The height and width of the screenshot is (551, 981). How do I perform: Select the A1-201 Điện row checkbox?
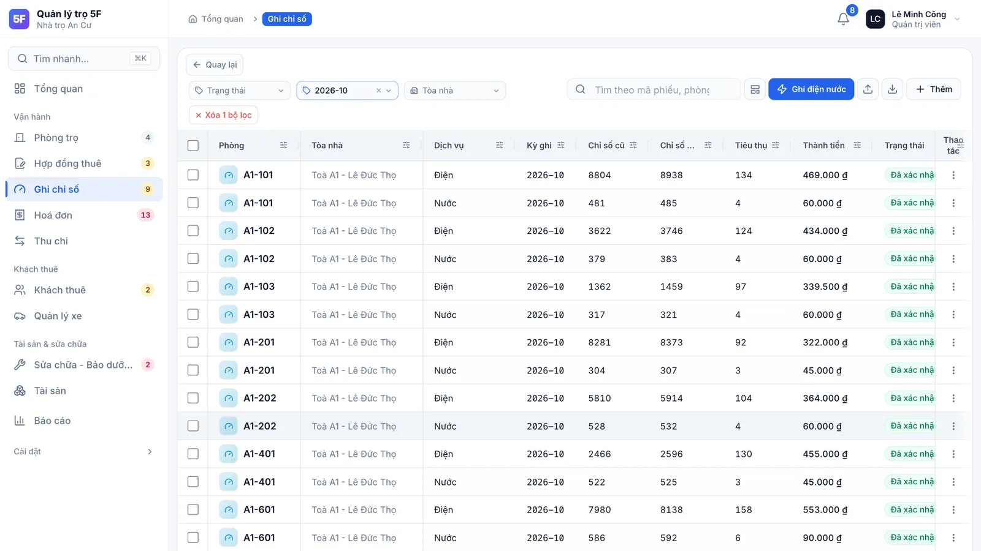pyautogui.click(x=193, y=342)
